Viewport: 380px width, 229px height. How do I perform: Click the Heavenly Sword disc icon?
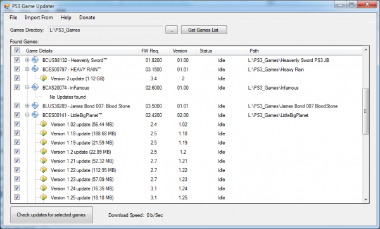35,60
